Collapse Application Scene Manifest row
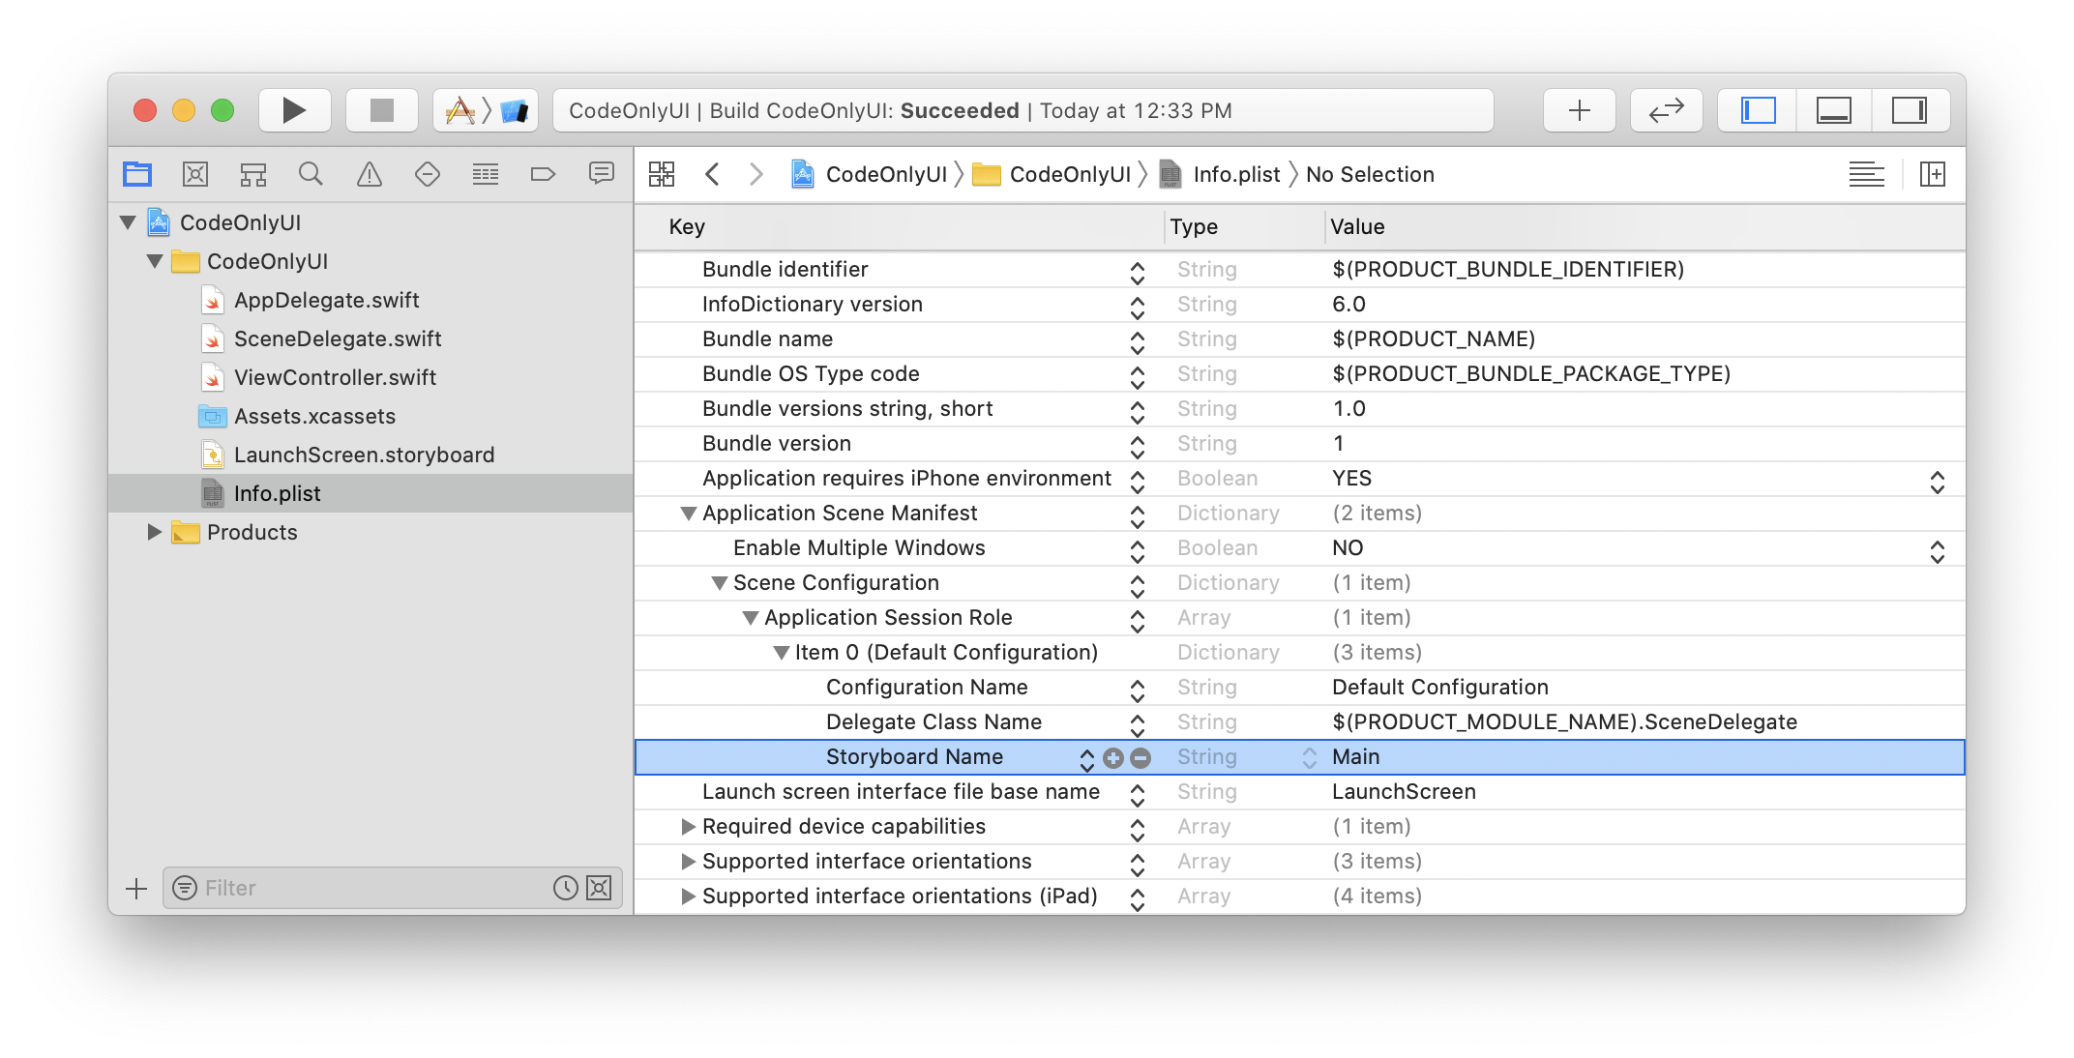This screenshot has height=1058, width=2074. 689,514
